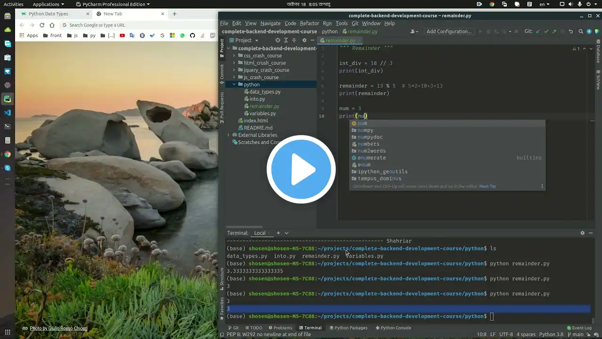The image size is (602, 339).
Task: Expand the css_crash_course folder
Action: [x=234, y=56]
